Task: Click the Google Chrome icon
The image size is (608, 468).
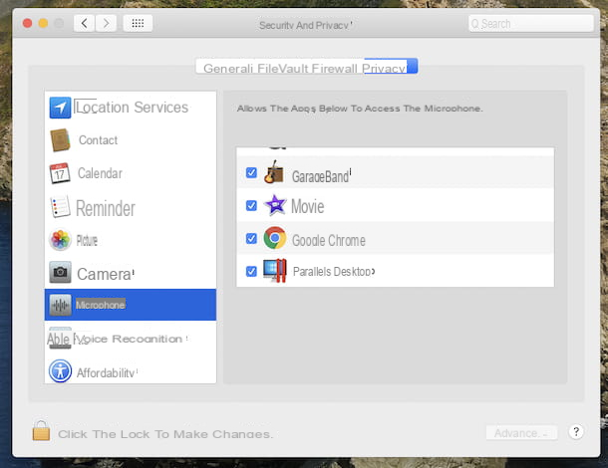Action: (x=275, y=238)
